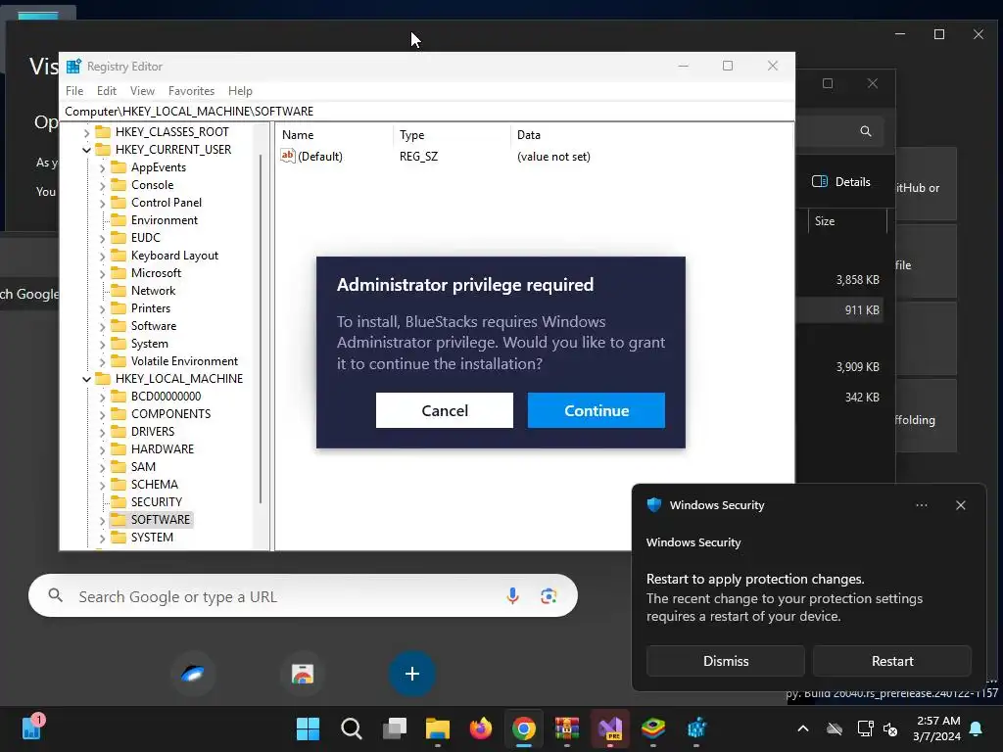Close the Windows Security notification
The image size is (1003, 752).
(960, 505)
